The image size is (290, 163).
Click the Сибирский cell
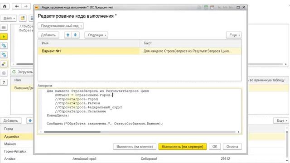tap(149, 159)
